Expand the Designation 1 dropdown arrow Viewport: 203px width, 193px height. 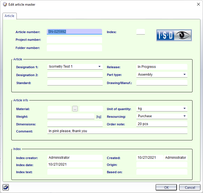coord(100,67)
